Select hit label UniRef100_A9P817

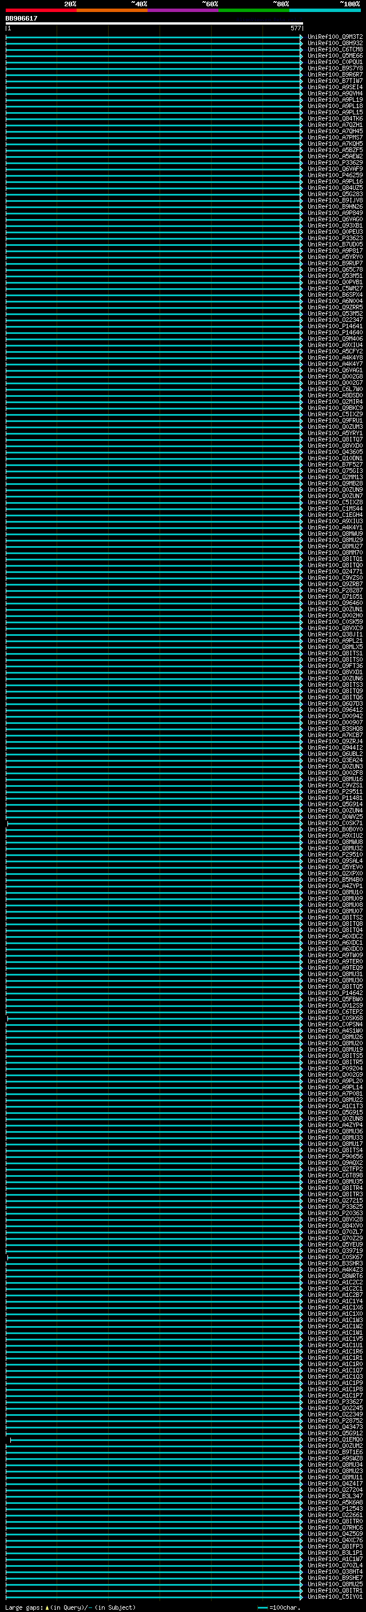click(335, 251)
